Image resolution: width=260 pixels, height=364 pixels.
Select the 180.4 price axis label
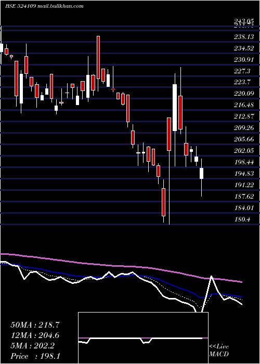click(x=242, y=219)
